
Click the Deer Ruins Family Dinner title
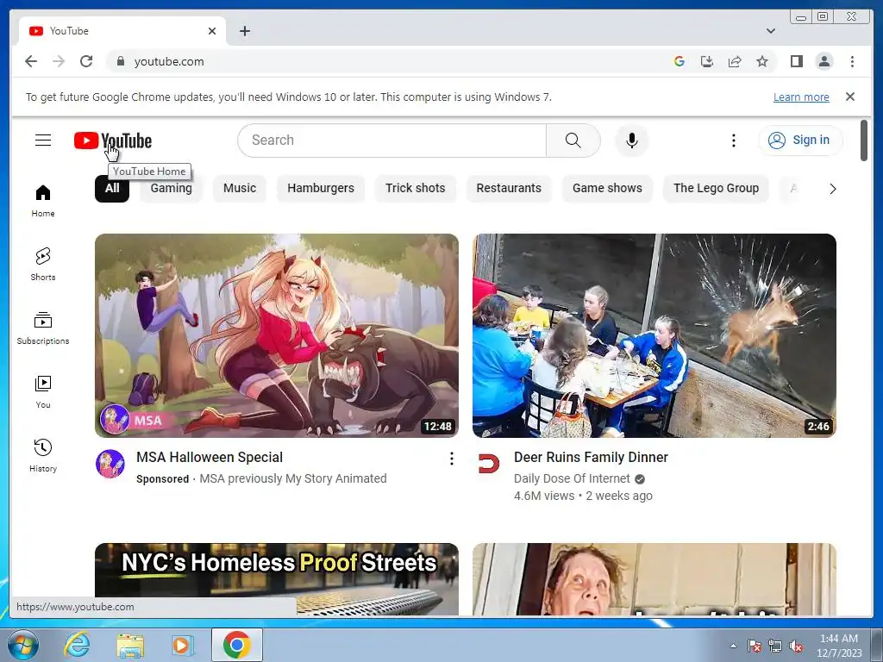point(591,457)
